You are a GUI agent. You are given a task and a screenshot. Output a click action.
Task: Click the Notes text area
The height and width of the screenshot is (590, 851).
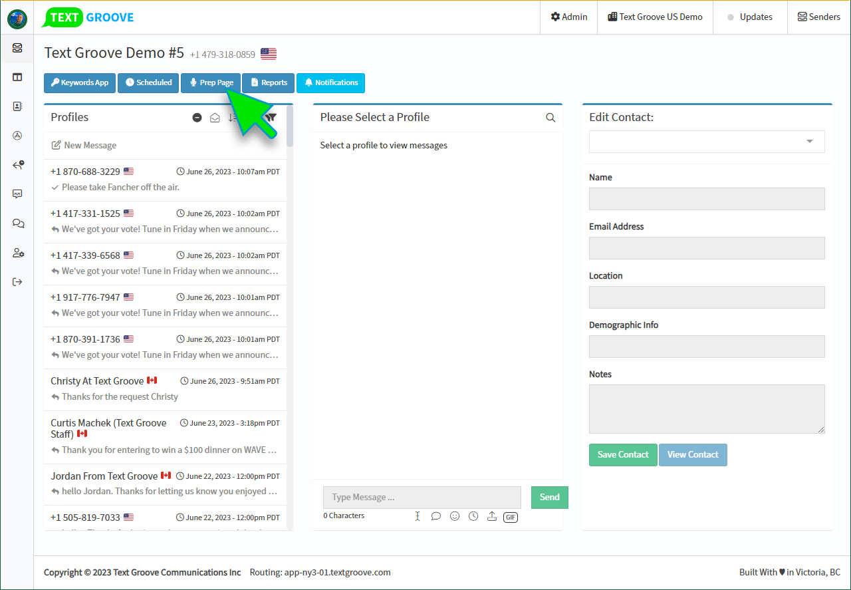(707, 409)
